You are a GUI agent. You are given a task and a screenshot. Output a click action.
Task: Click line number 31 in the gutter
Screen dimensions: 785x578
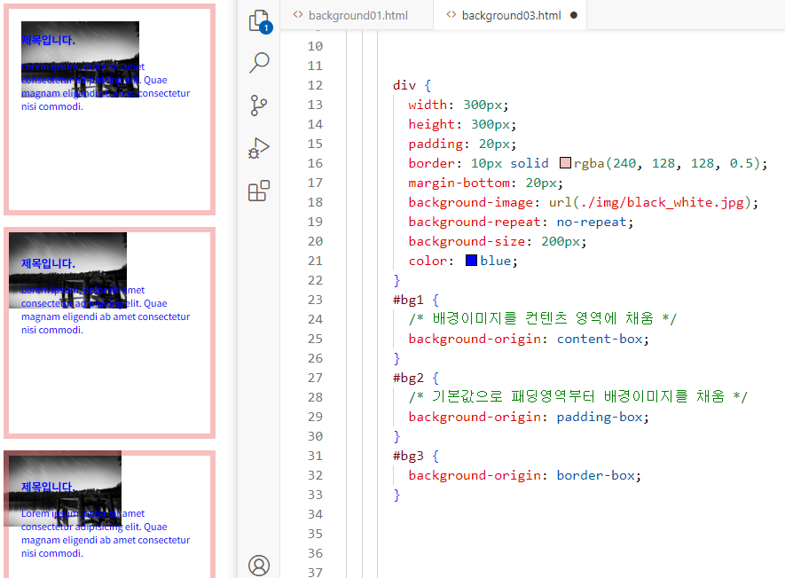pos(315,456)
